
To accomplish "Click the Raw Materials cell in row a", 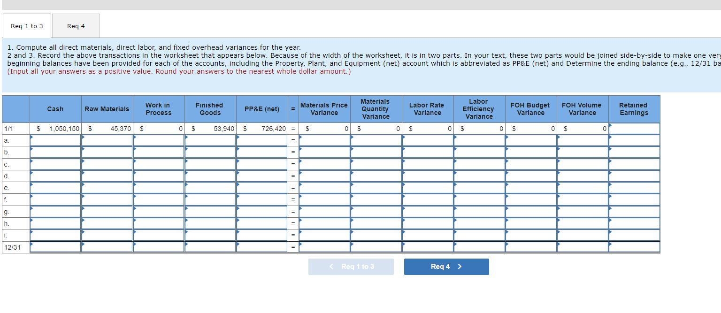I will pyautogui.click(x=107, y=140).
